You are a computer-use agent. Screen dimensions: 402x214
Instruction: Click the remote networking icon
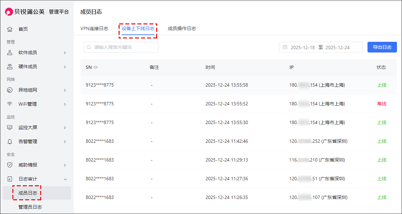click(10, 90)
